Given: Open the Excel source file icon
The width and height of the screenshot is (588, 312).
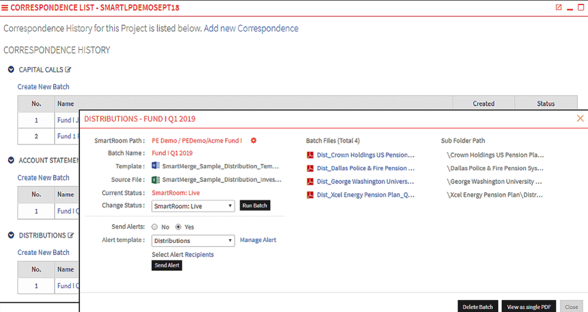Looking at the screenshot, I should pos(156,180).
